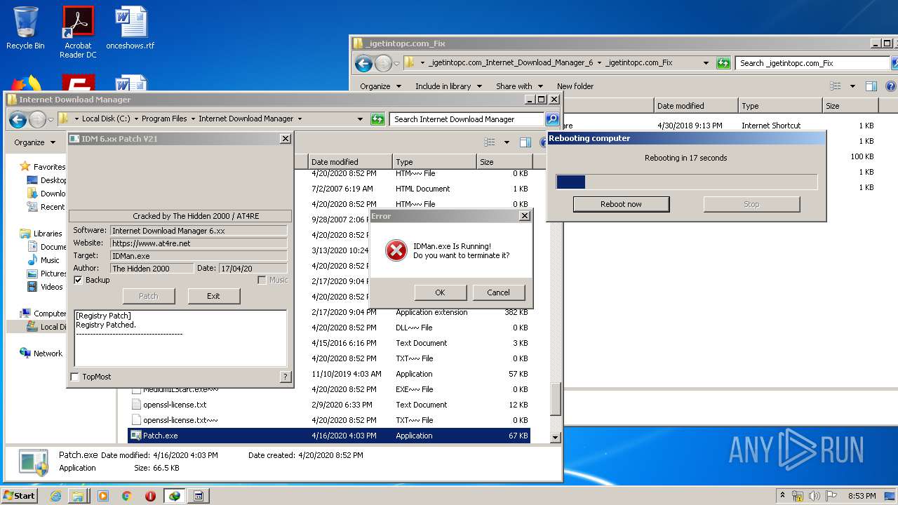Click the back arrow in Internet Download Manager window
Viewport: 898px width, 505px height.
point(18,119)
